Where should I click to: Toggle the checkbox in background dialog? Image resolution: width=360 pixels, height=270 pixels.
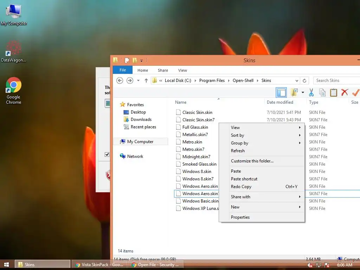107,154
